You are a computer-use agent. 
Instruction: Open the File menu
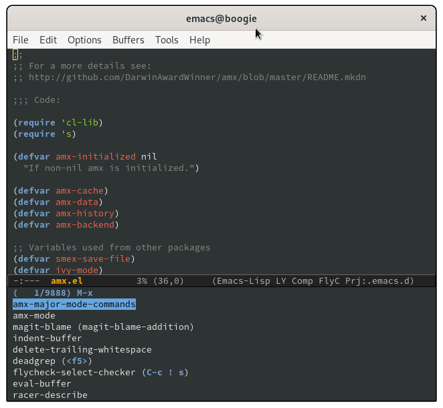(20, 40)
